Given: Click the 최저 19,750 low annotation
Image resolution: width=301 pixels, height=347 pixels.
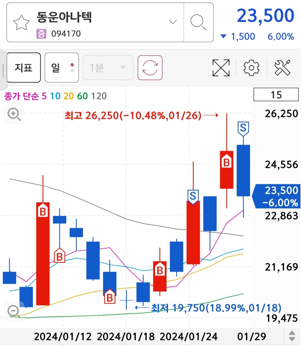Looking at the screenshot, I should pyautogui.click(x=216, y=308).
